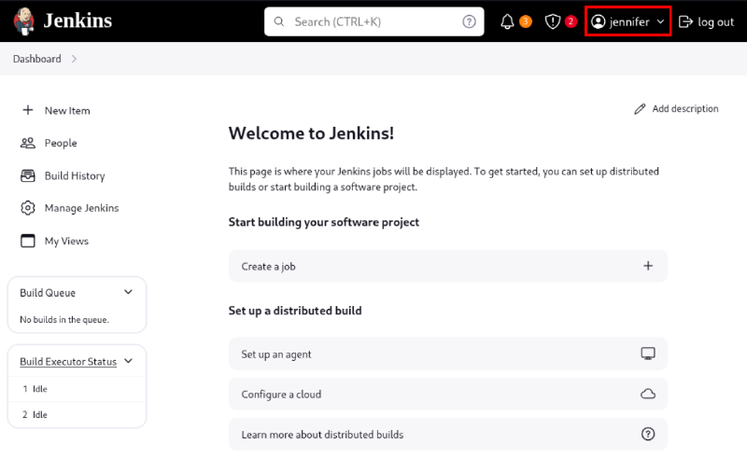The width and height of the screenshot is (747, 472).
Task: Click the magnifier icon in search box
Action: pos(279,21)
